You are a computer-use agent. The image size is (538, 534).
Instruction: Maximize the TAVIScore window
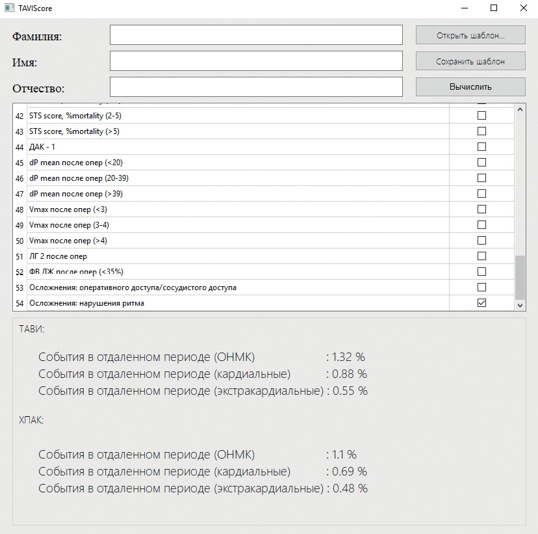coord(494,8)
